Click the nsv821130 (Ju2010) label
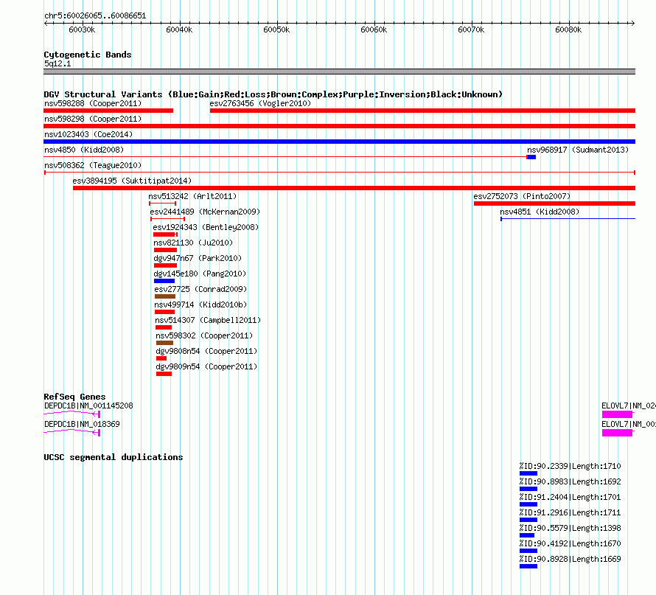The width and height of the screenshot is (656, 595). [x=193, y=243]
